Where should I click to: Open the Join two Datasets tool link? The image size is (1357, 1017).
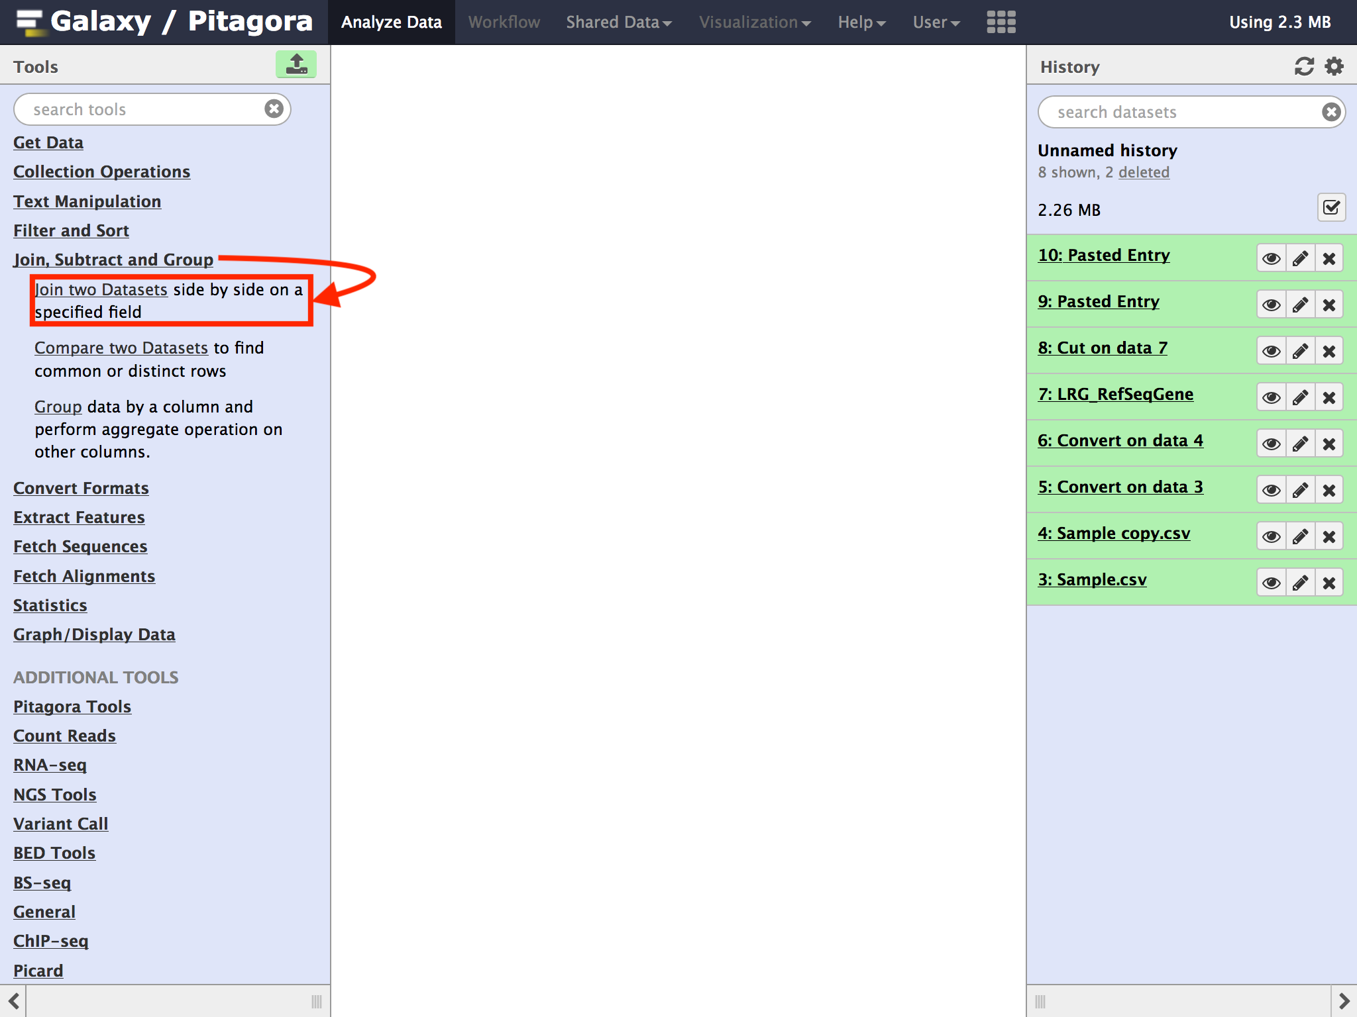[x=101, y=289]
